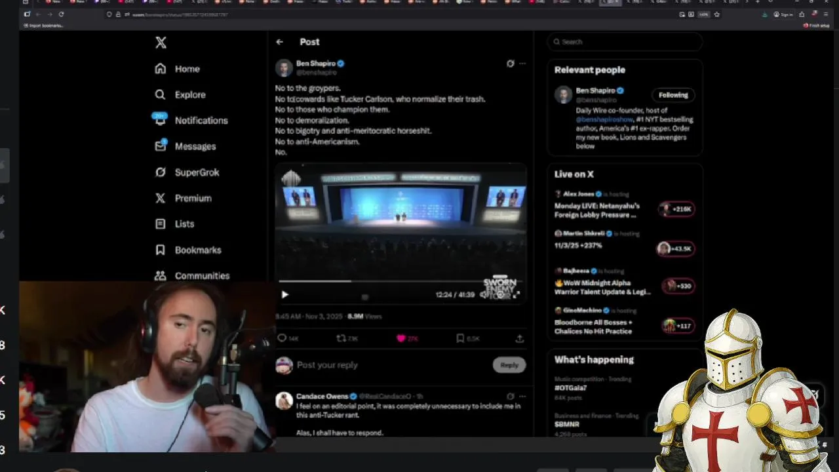
Task: Open Ben Shapiro in Relevant people
Action: (595, 90)
